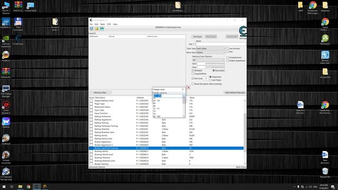Image resolution: width=338 pixels, height=190 pixels.
Task: Open Cheat Engine Settings logo
Action: point(243,32)
